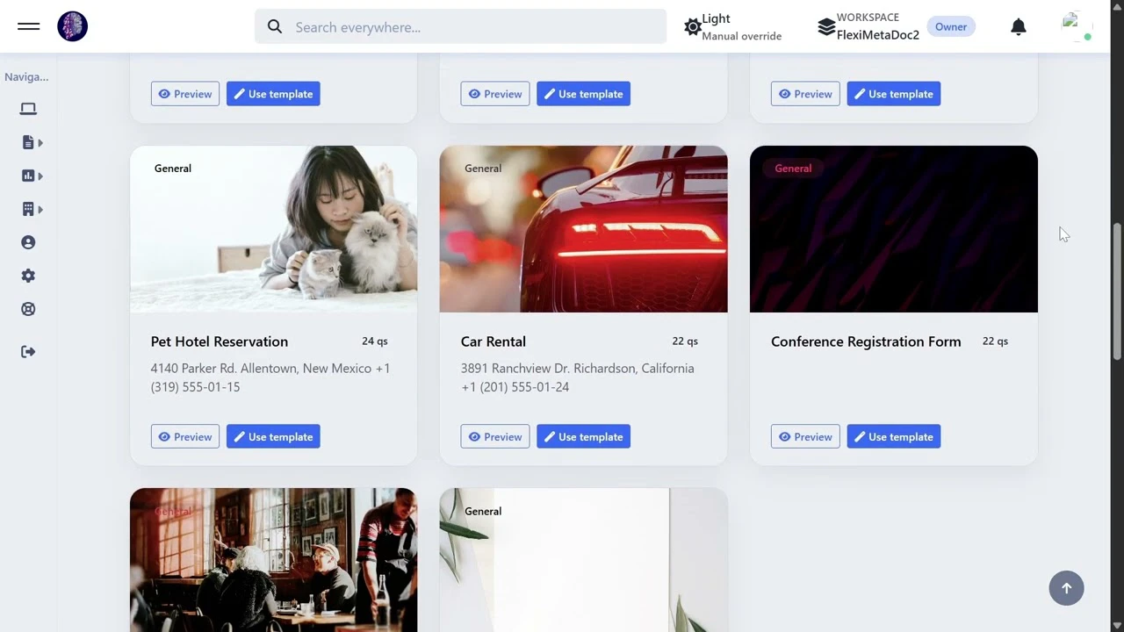The image size is (1124, 632).
Task: Open the dashboard laptop sidebar icon
Action: click(x=28, y=109)
